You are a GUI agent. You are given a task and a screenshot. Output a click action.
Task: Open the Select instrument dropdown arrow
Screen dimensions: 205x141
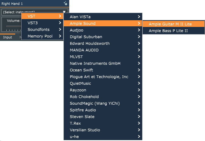point(64,12)
